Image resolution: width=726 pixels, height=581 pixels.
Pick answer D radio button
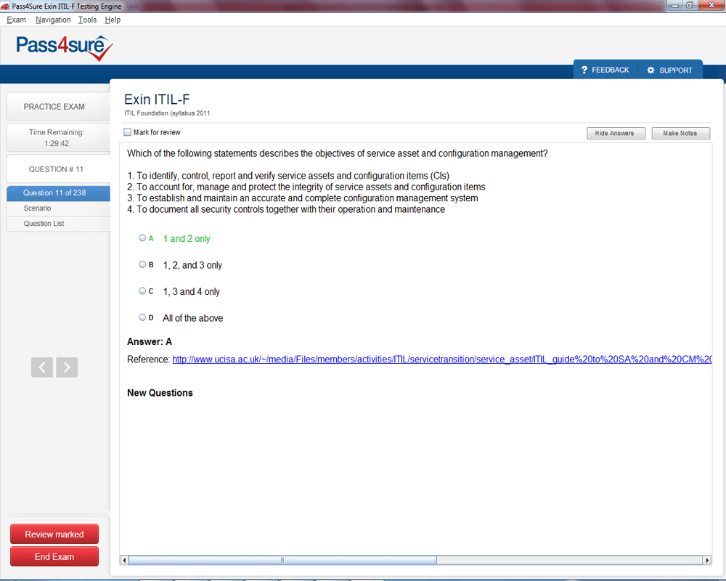[x=142, y=317]
